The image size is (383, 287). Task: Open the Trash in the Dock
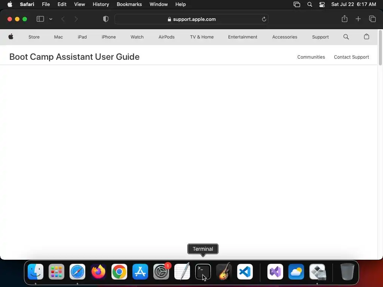(x=347, y=271)
